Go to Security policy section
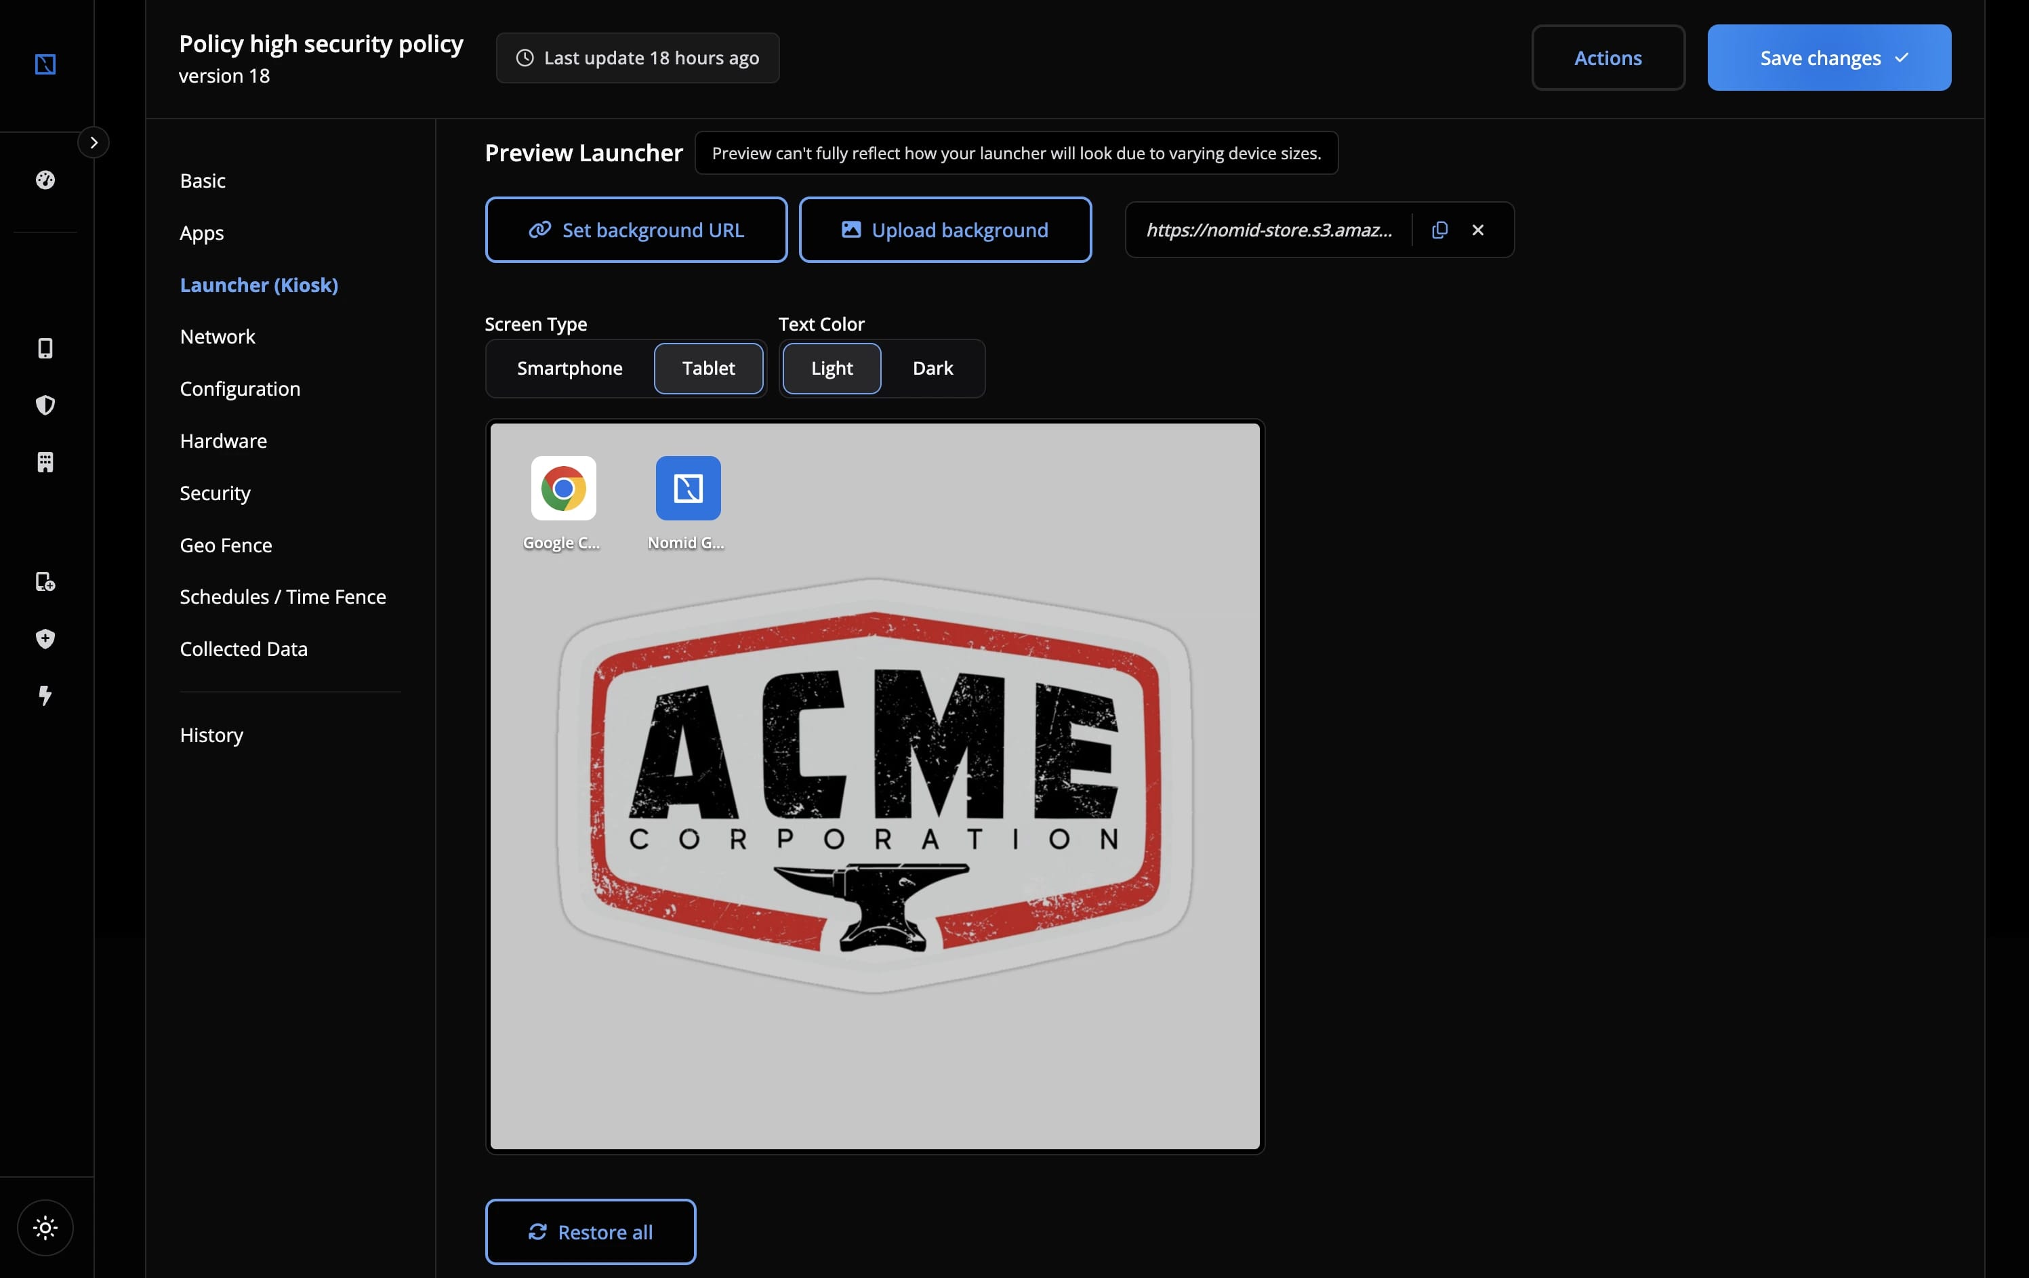 click(215, 493)
